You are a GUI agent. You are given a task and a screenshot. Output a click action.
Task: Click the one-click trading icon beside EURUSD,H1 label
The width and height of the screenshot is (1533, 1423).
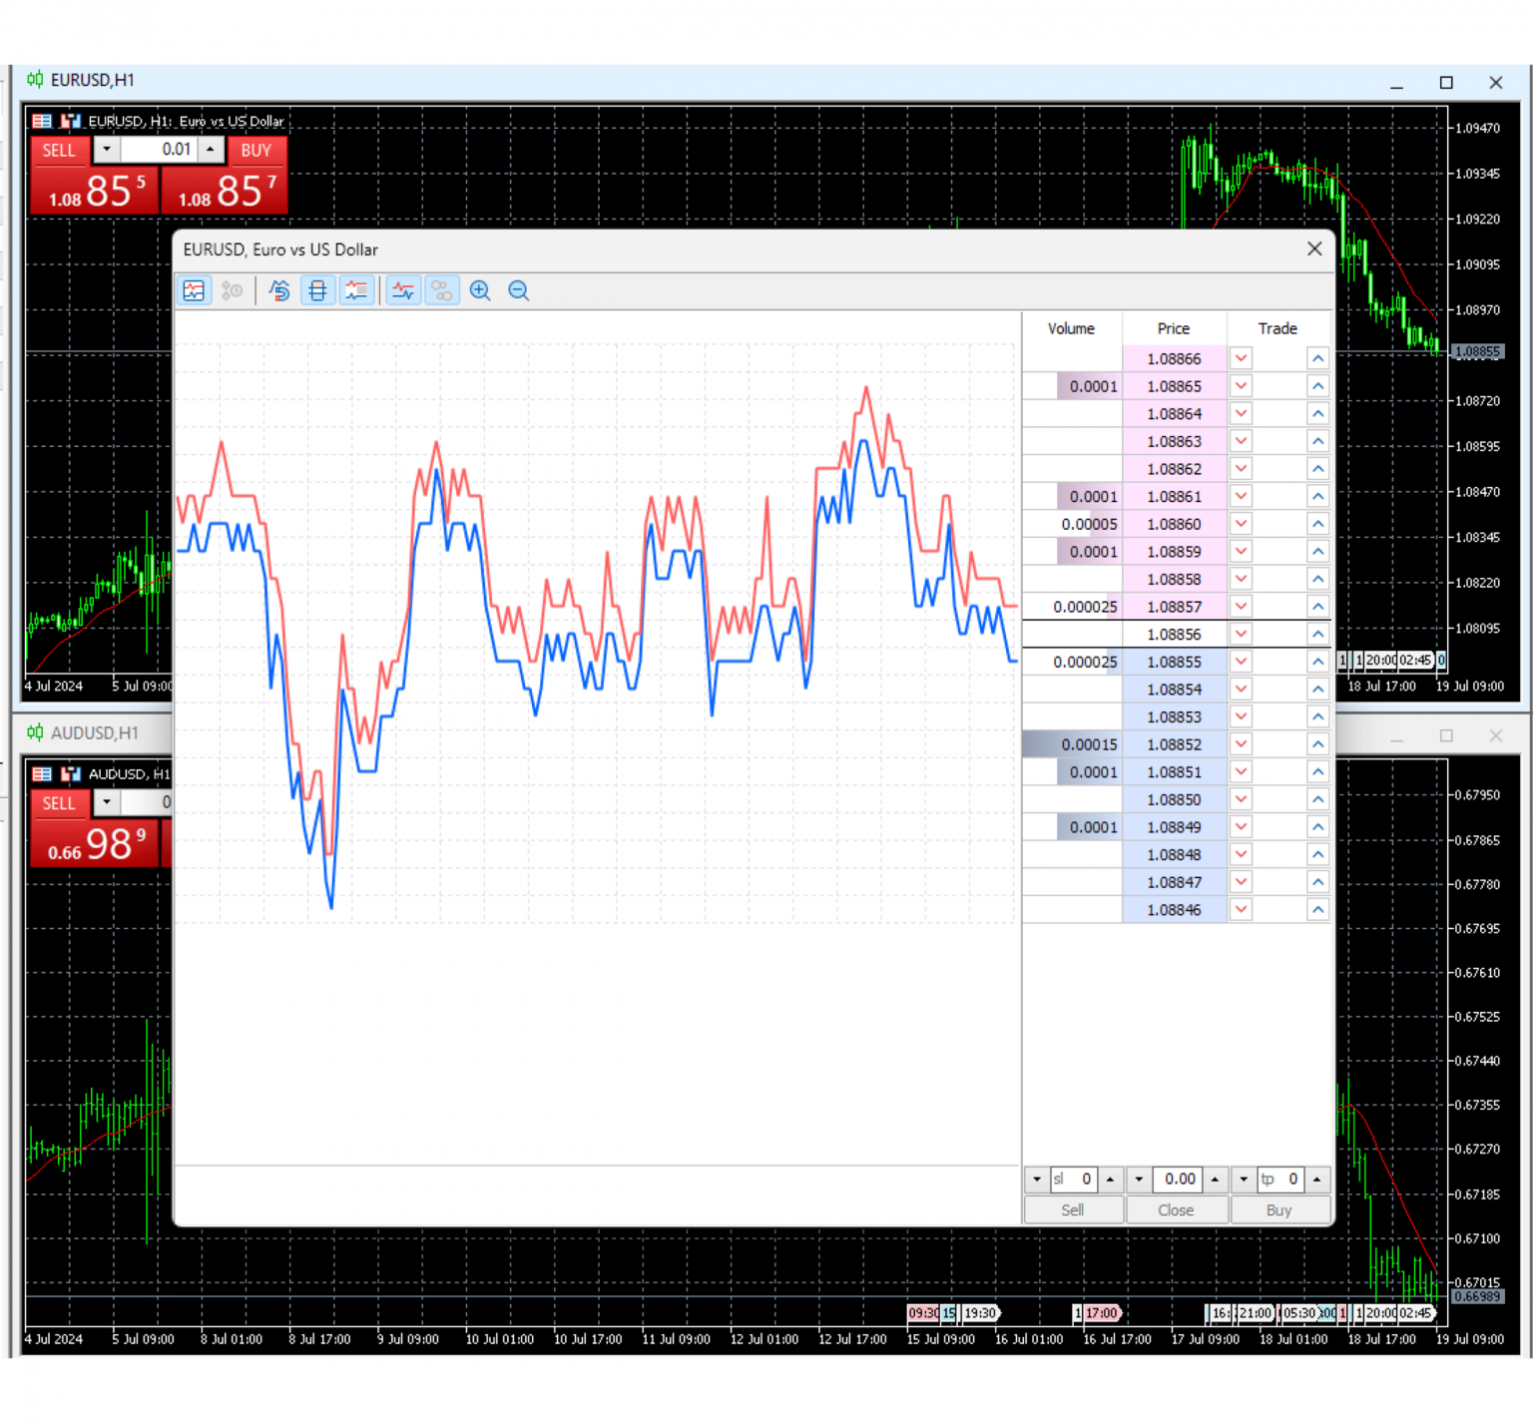tap(71, 121)
